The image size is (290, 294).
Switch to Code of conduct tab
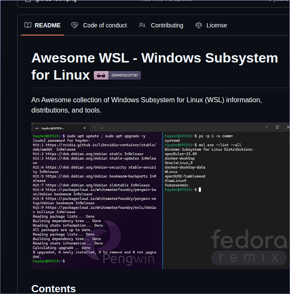pos(99,25)
